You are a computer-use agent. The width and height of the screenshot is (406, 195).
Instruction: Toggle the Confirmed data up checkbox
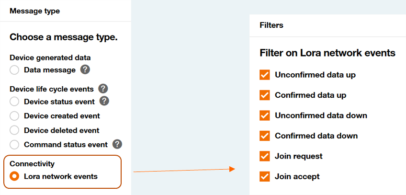[265, 95]
